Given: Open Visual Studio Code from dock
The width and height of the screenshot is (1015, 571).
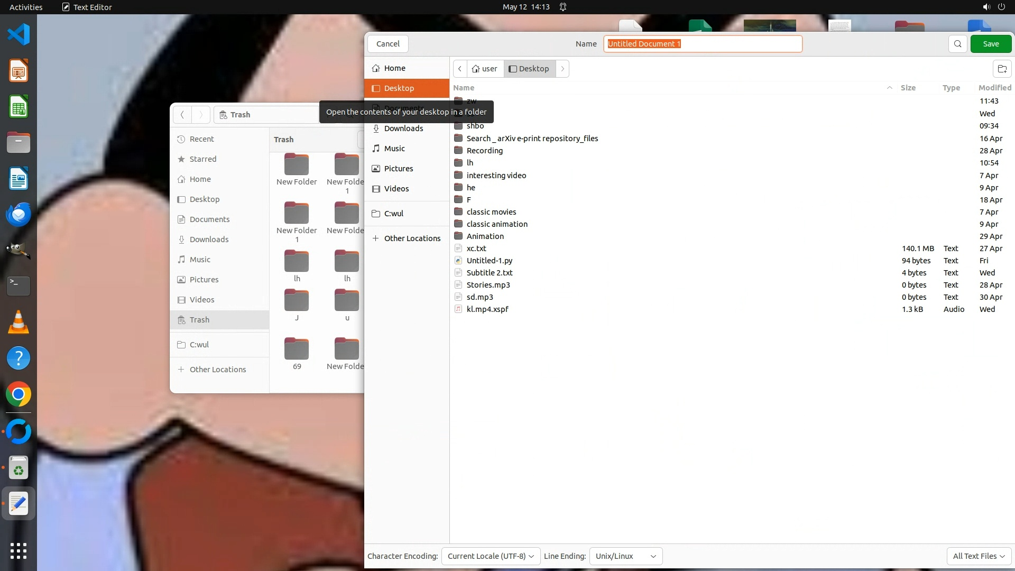Looking at the screenshot, I should [19, 35].
